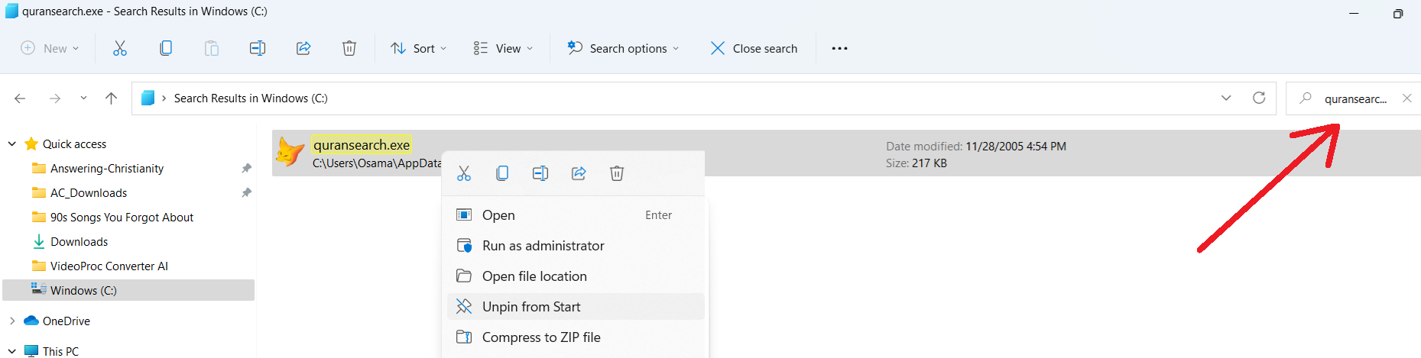Click the Delete trash icon in the context menu
The image size is (1421, 358).
(617, 173)
